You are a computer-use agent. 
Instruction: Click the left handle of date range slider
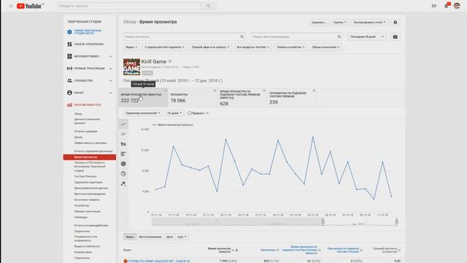(x=323, y=221)
